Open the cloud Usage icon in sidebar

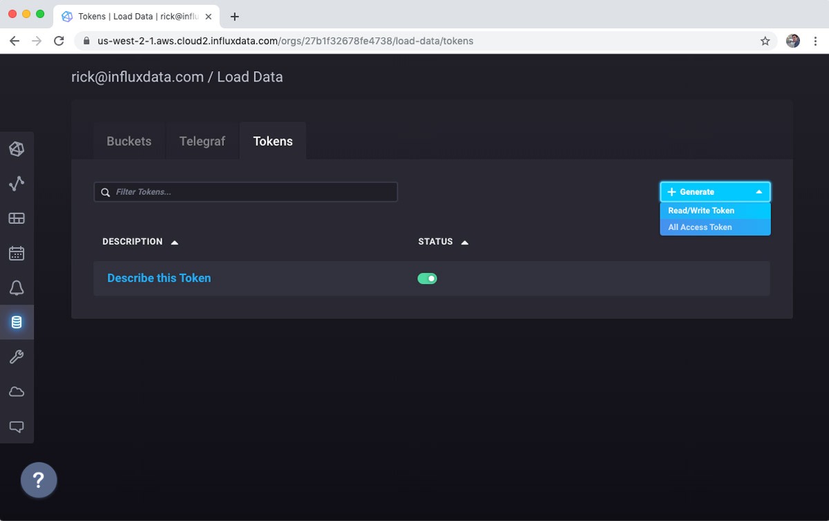(17, 391)
